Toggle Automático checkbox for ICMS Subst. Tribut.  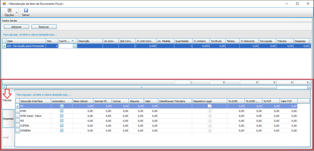(62, 116)
